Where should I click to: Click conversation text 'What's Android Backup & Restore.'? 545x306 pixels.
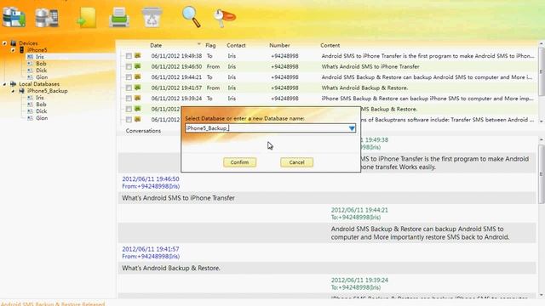[171, 269]
